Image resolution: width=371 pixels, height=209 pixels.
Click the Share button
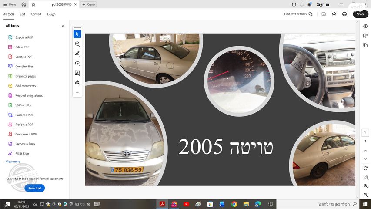pos(361,14)
